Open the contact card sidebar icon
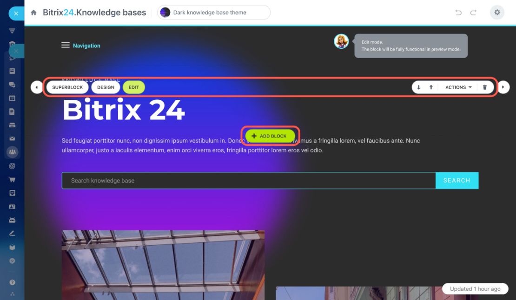The image size is (516, 300). pos(12,207)
